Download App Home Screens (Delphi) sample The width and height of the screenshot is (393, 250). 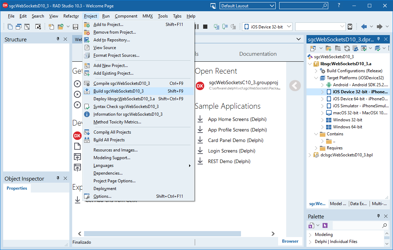(200, 119)
